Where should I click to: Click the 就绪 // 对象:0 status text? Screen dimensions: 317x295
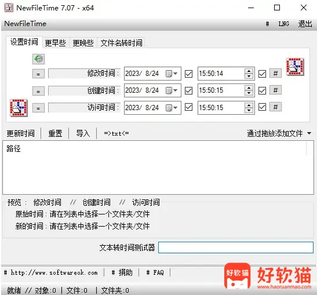pyautogui.click(x=31, y=290)
